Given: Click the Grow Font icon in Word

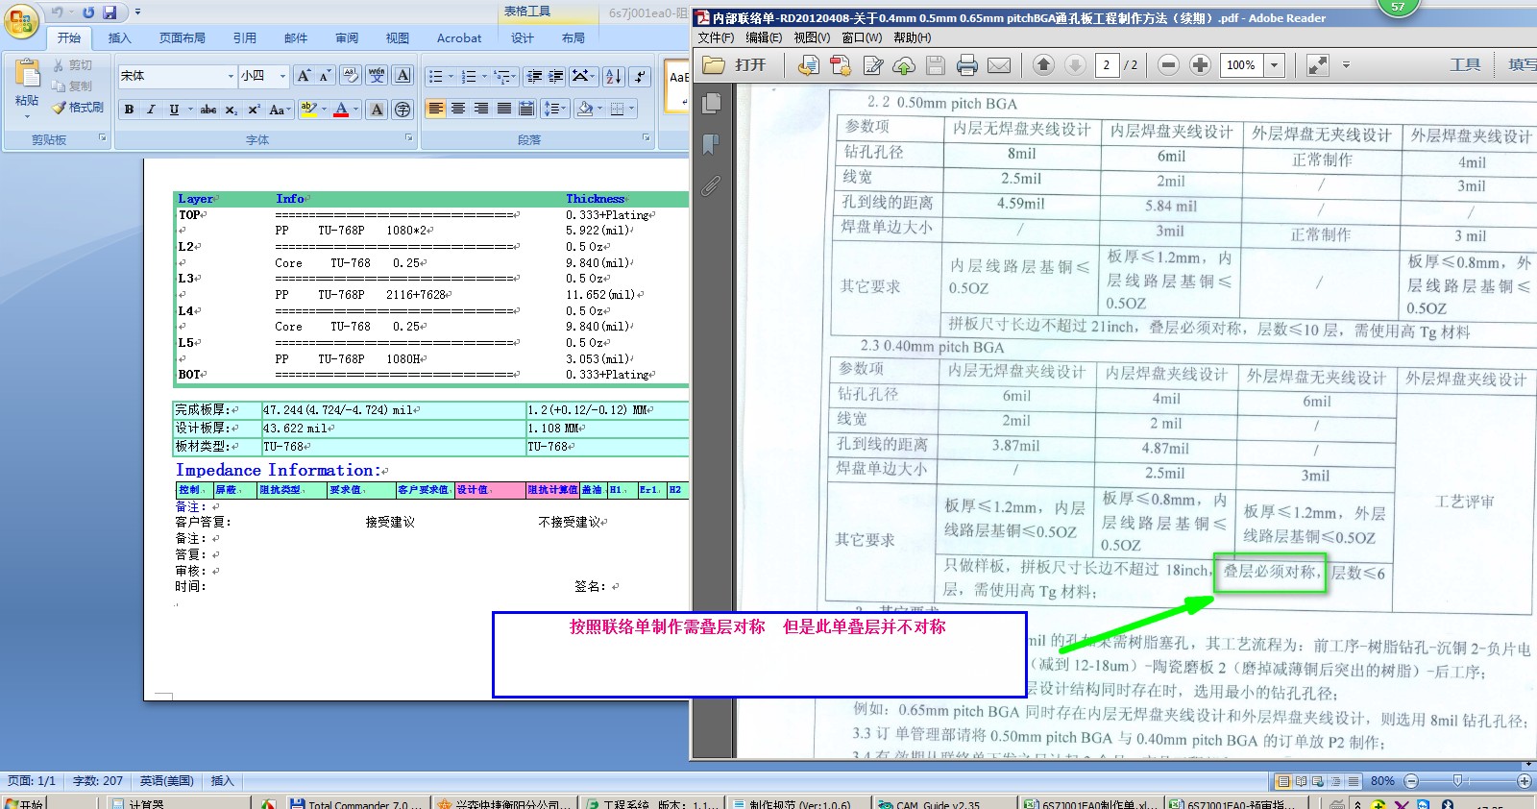Looking at the screenshot, I should click(304, 76).
